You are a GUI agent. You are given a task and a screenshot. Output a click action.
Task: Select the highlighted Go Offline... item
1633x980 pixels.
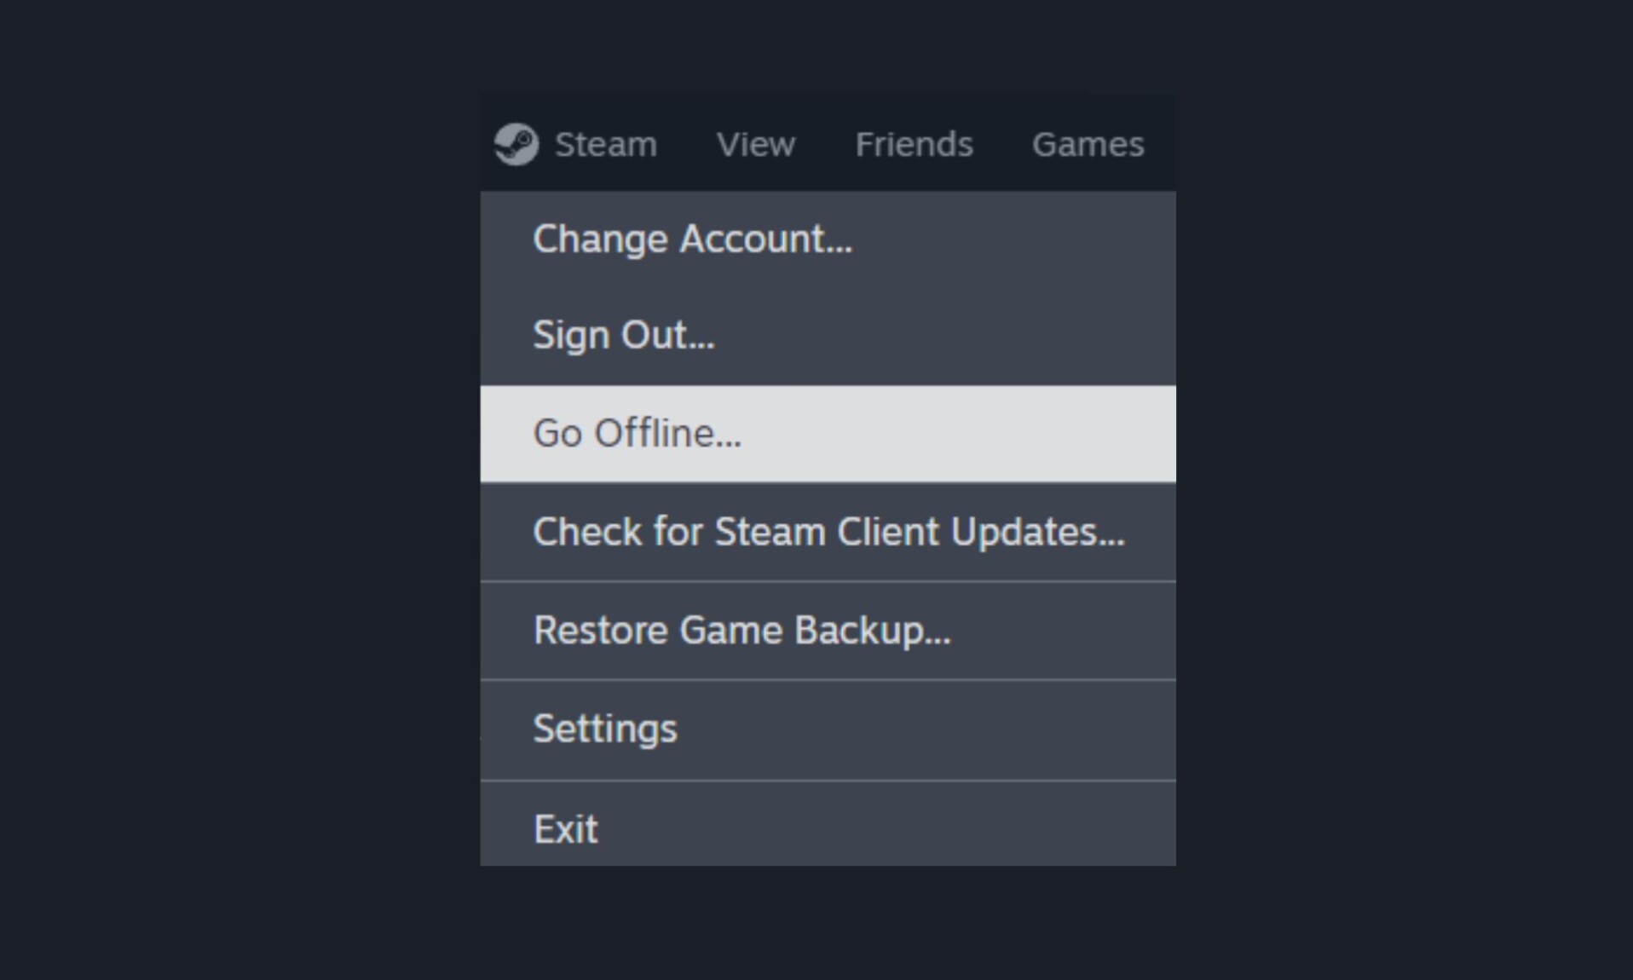click(x=828, y=434)
